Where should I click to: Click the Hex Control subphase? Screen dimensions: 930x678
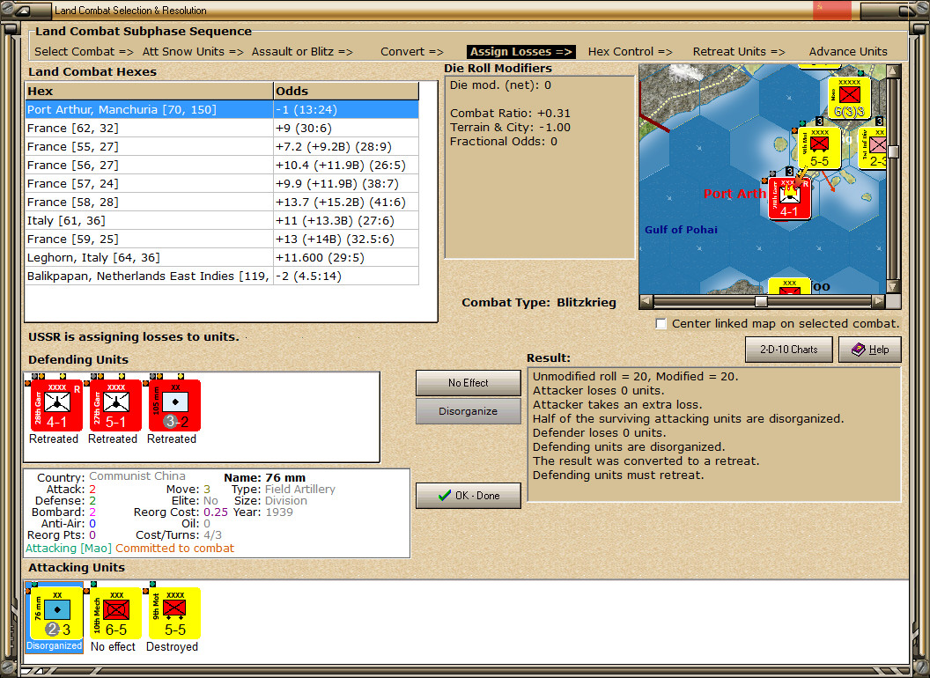pyautogui.click(x=630, y=52)
